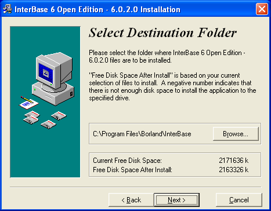Click the upper-right single floppy disk graphic
The width and height of the screenshot is (271, 211).
(59, 115)
